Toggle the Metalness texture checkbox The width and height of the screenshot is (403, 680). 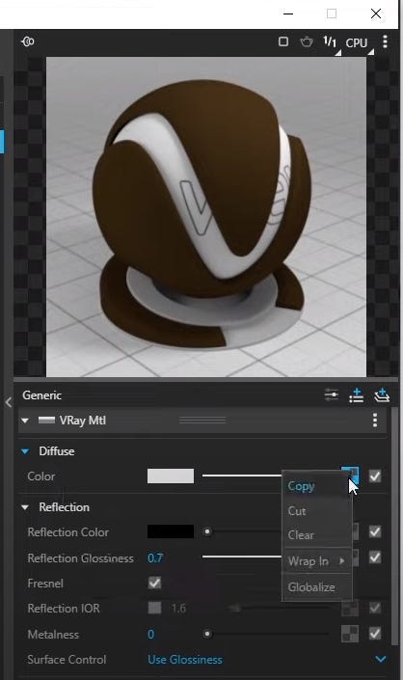375,634
